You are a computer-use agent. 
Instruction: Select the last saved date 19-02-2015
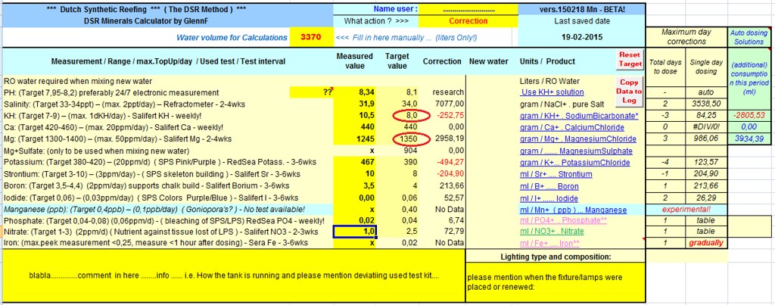click(582, 37)
